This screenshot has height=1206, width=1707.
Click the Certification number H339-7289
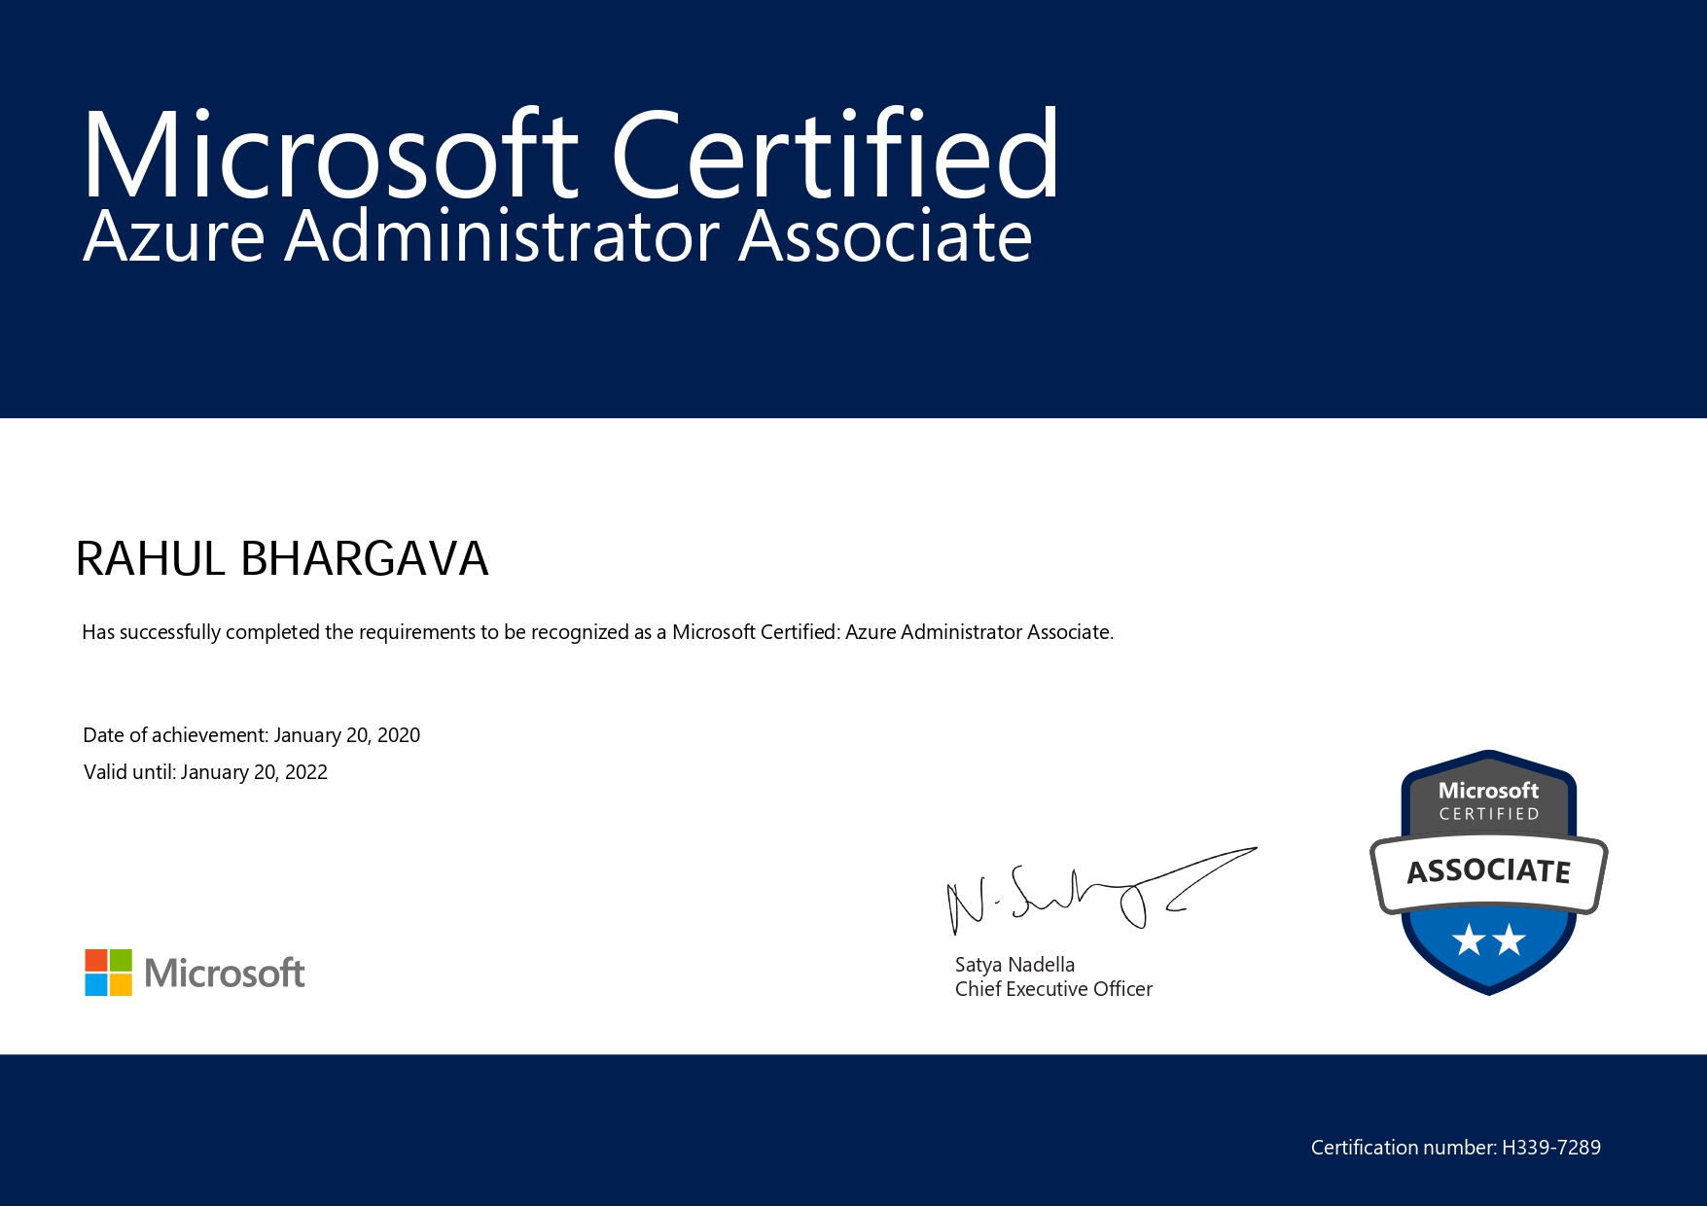pos(1455,1148)
